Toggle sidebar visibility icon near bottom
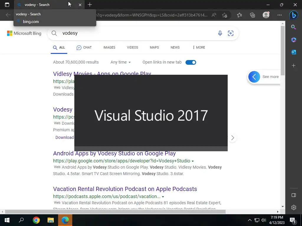302x226 pixels. point(293,195)
